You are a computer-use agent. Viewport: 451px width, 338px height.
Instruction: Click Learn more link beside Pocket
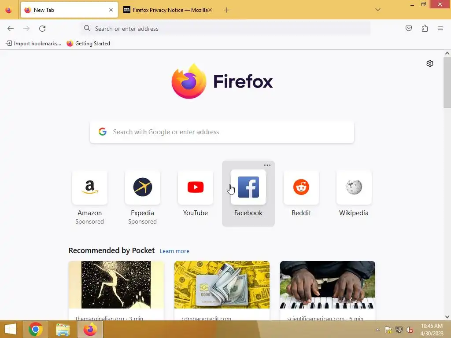174,251
